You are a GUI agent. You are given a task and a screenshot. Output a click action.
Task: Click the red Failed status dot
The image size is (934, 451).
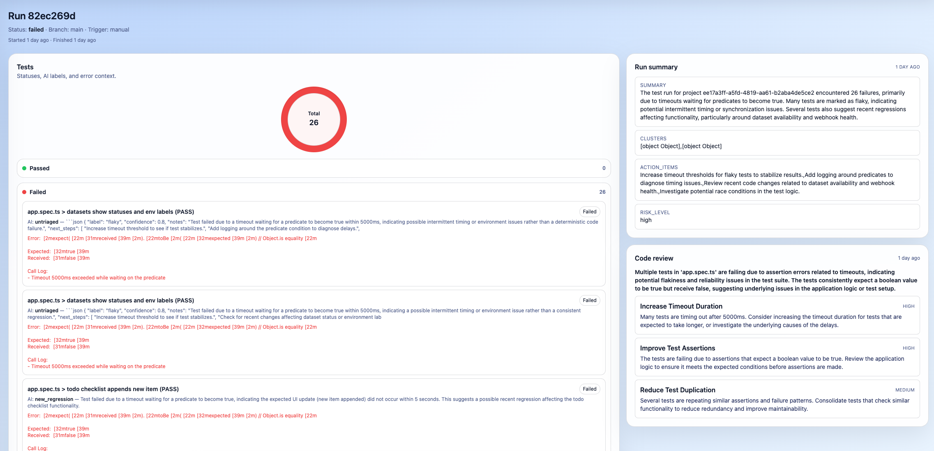pyautogui.click(x=25, y=192)
